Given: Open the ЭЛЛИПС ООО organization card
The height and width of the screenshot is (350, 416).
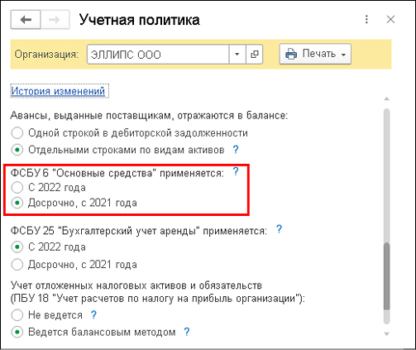Looking at the screenshot, I should coord(254,55).
